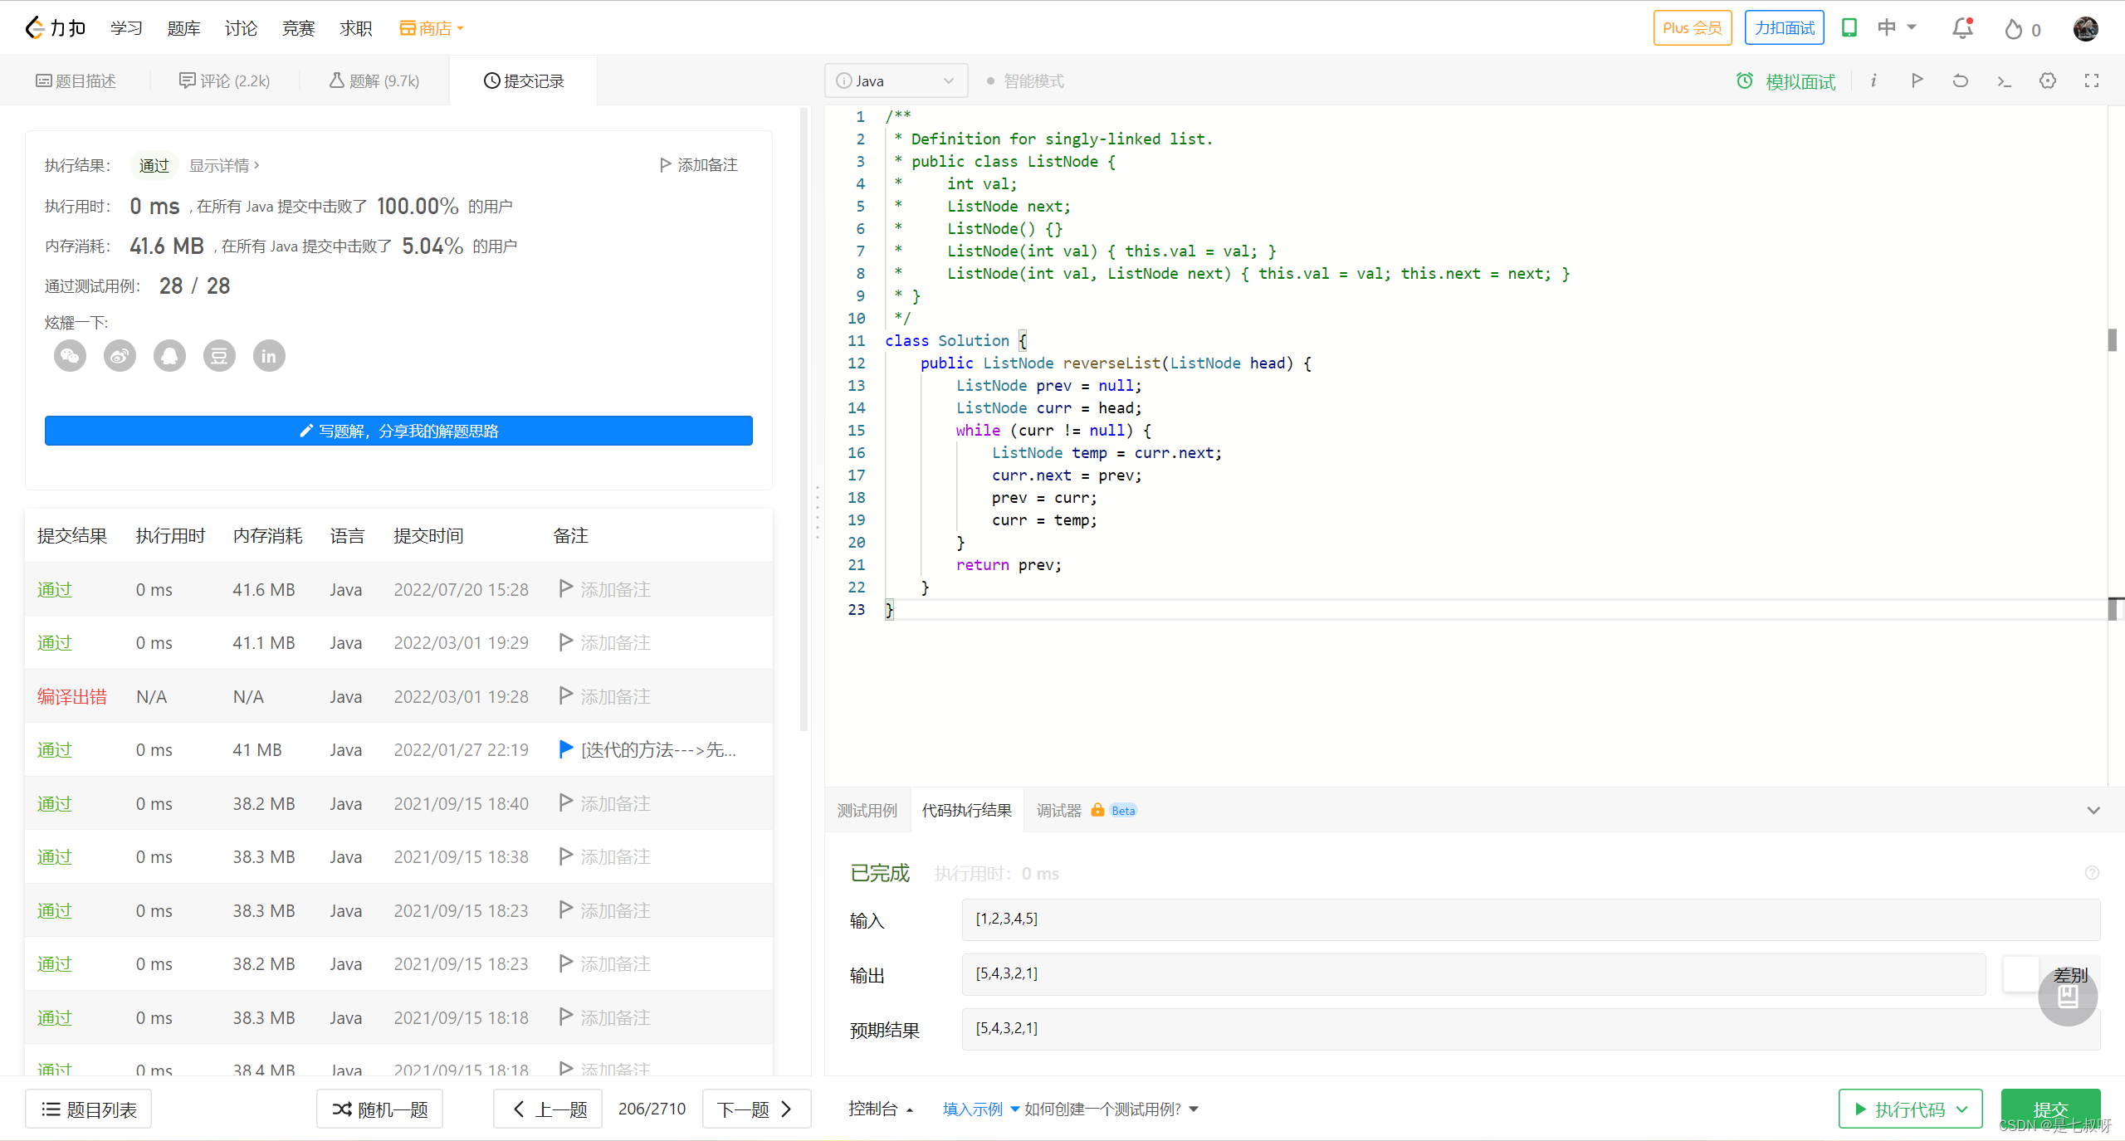The image size is (2125, 1141).
Task: Open the notifications bell
Action: coord(1962,29)
